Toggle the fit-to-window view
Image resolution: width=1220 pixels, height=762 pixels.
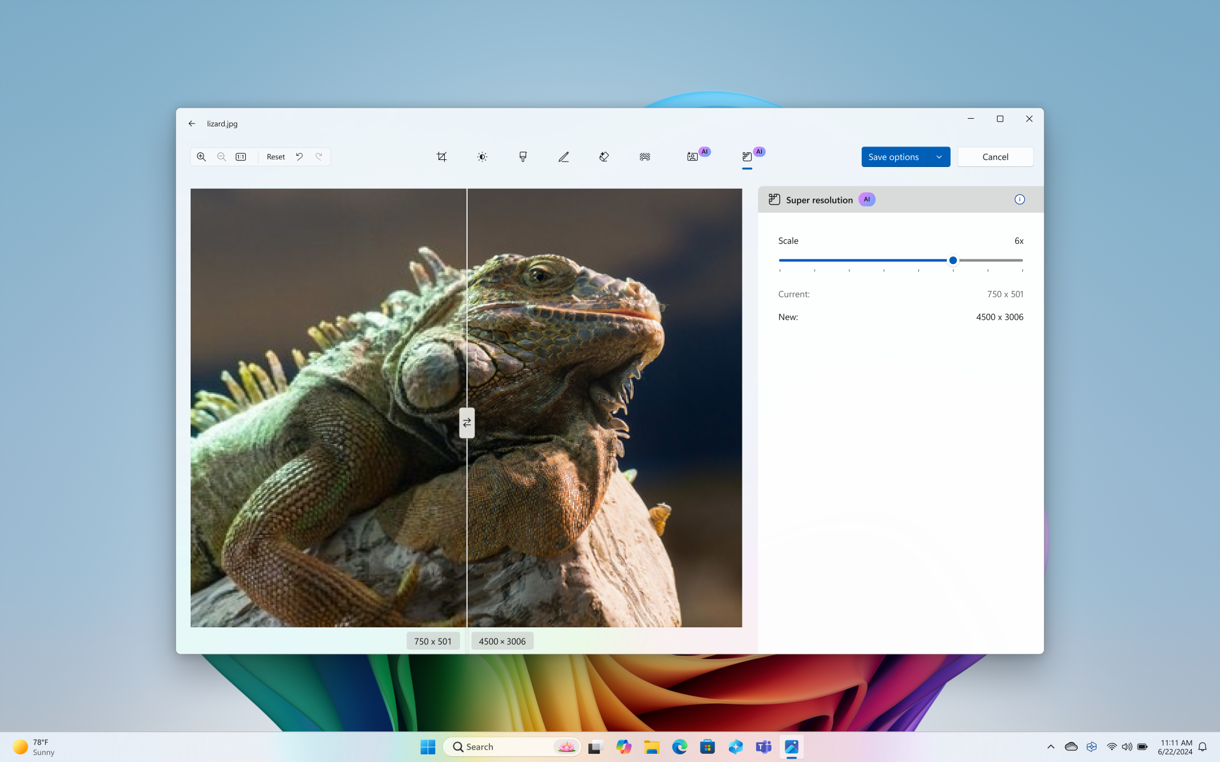[241, 156]
